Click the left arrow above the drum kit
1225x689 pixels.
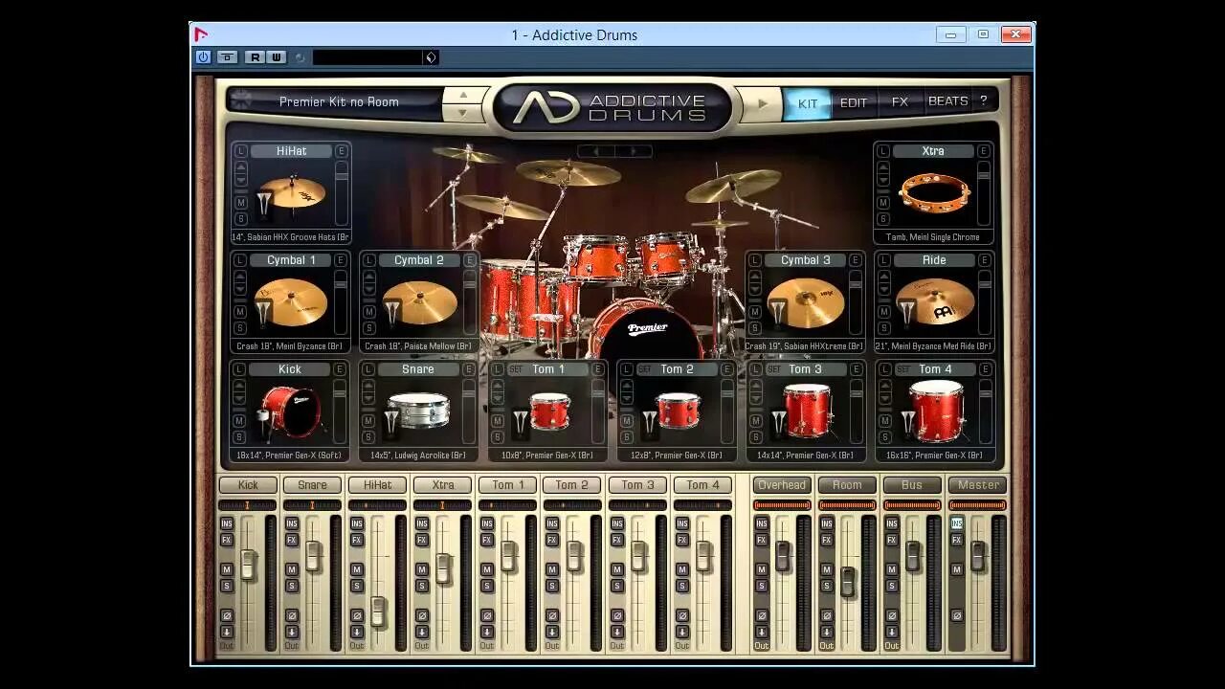click(597, 151)
